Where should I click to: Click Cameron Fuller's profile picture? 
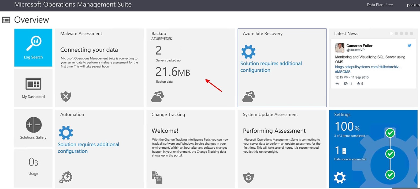(340, 48)
